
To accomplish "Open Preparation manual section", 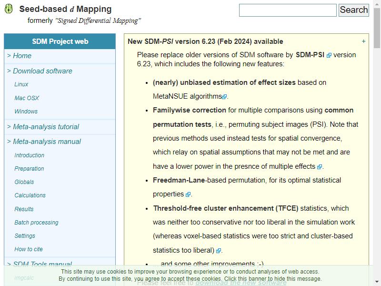I will [29, 169].
